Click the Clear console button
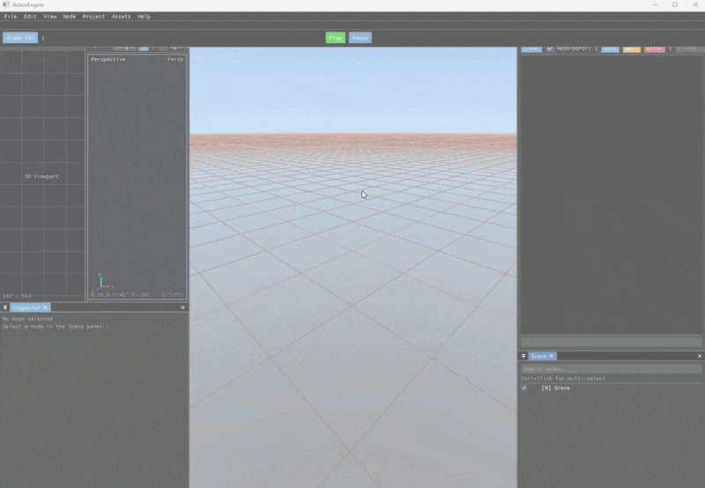 531,48
